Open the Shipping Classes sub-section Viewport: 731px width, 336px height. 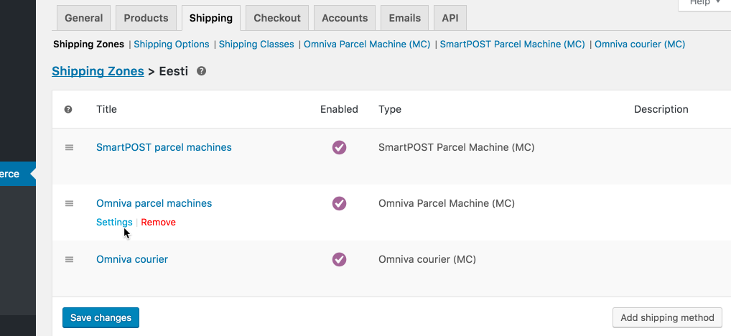pyautogui.click(x=256, y=45)
